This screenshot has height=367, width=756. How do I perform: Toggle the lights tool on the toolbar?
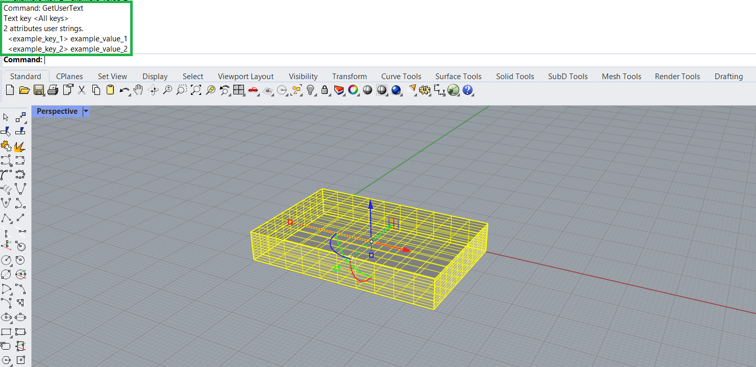pyautogui.click(x=310, y=90)
